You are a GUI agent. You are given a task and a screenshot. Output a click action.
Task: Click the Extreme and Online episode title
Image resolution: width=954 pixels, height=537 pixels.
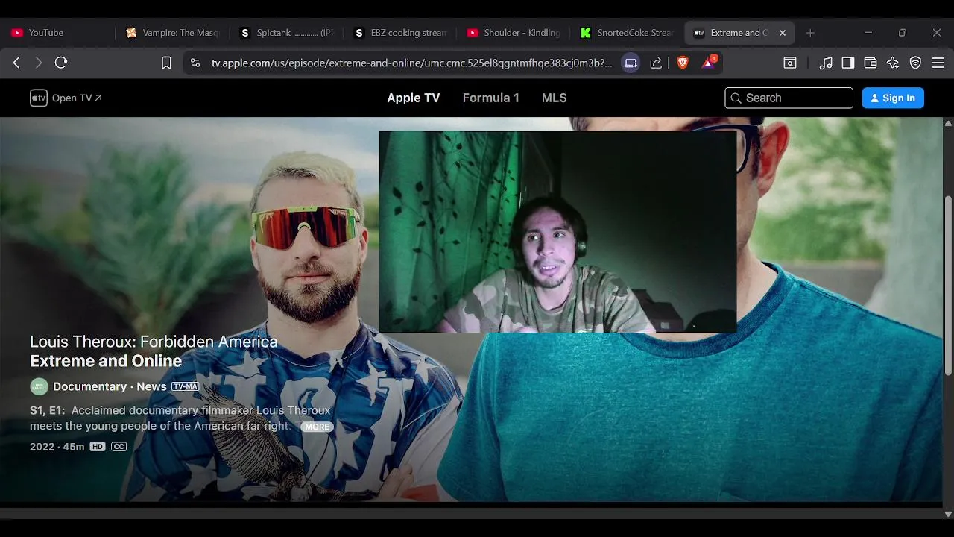[106, 361]
